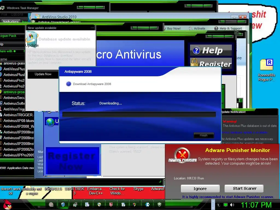Open the Angry Birds start button
The height and width of the screenshot is (210, 280).
[7, 205]
